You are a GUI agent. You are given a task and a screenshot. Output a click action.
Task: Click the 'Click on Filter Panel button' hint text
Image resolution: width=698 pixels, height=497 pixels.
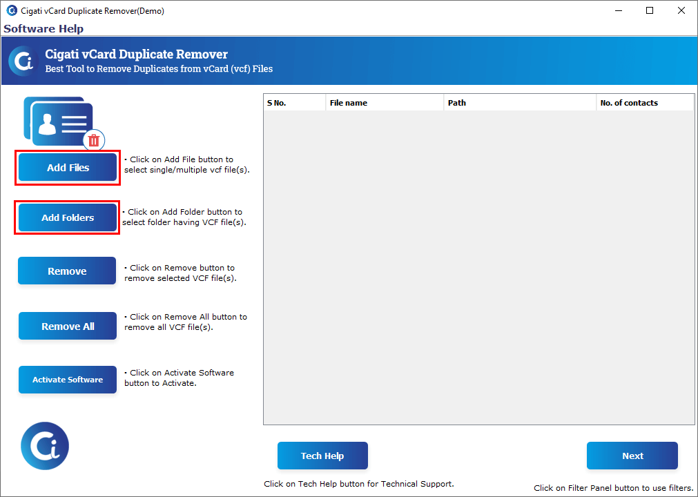pos(614,488)
